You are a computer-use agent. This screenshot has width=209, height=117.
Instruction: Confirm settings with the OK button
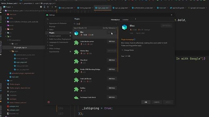click(x=146, y=102)
